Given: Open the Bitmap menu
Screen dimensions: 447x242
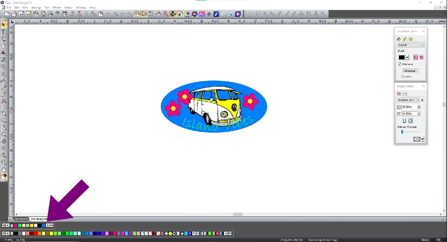Looking at the screenshot, I should pos(68,8).
